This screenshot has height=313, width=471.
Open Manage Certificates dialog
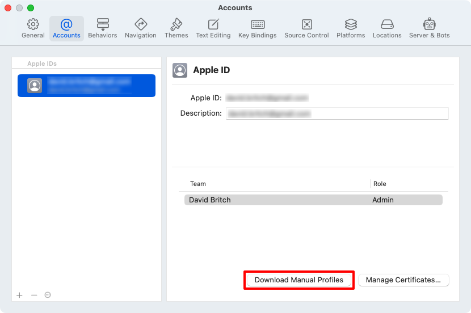pyautogui.click(x=403, y=280)
